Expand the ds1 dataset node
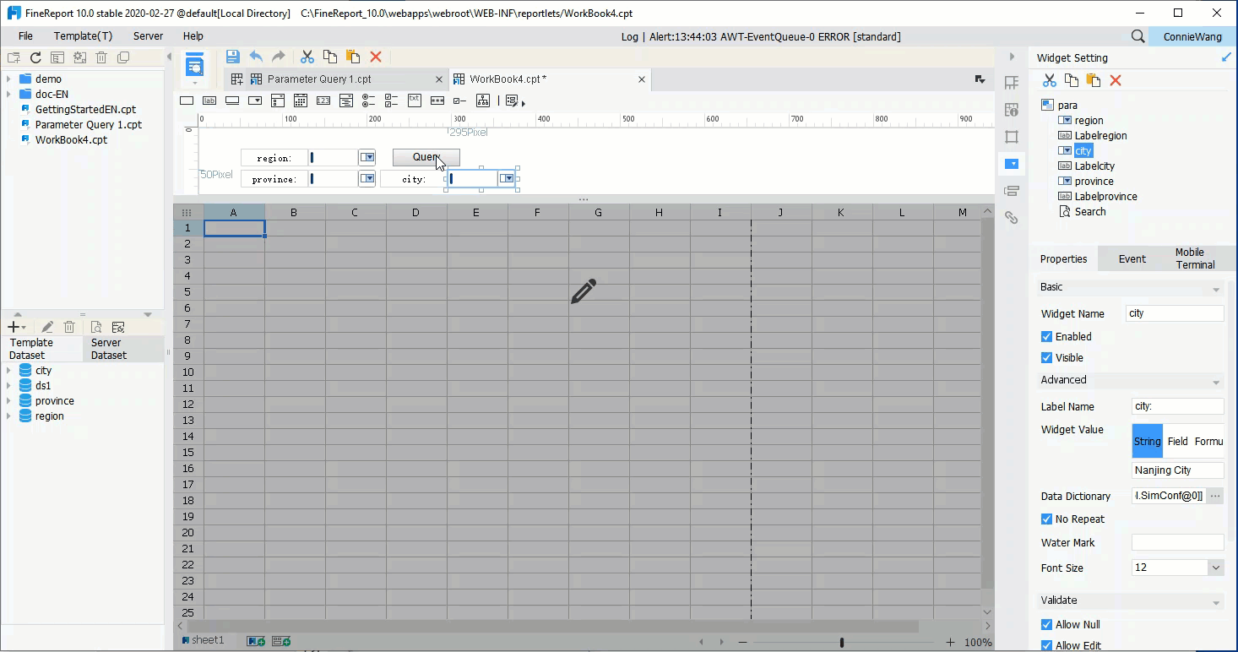Image resolution: width=1238 pixels, height=652 pixels. 8,386
